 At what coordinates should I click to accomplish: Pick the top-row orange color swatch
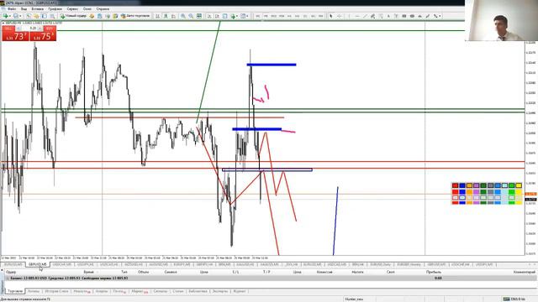(x=469, y=185)
